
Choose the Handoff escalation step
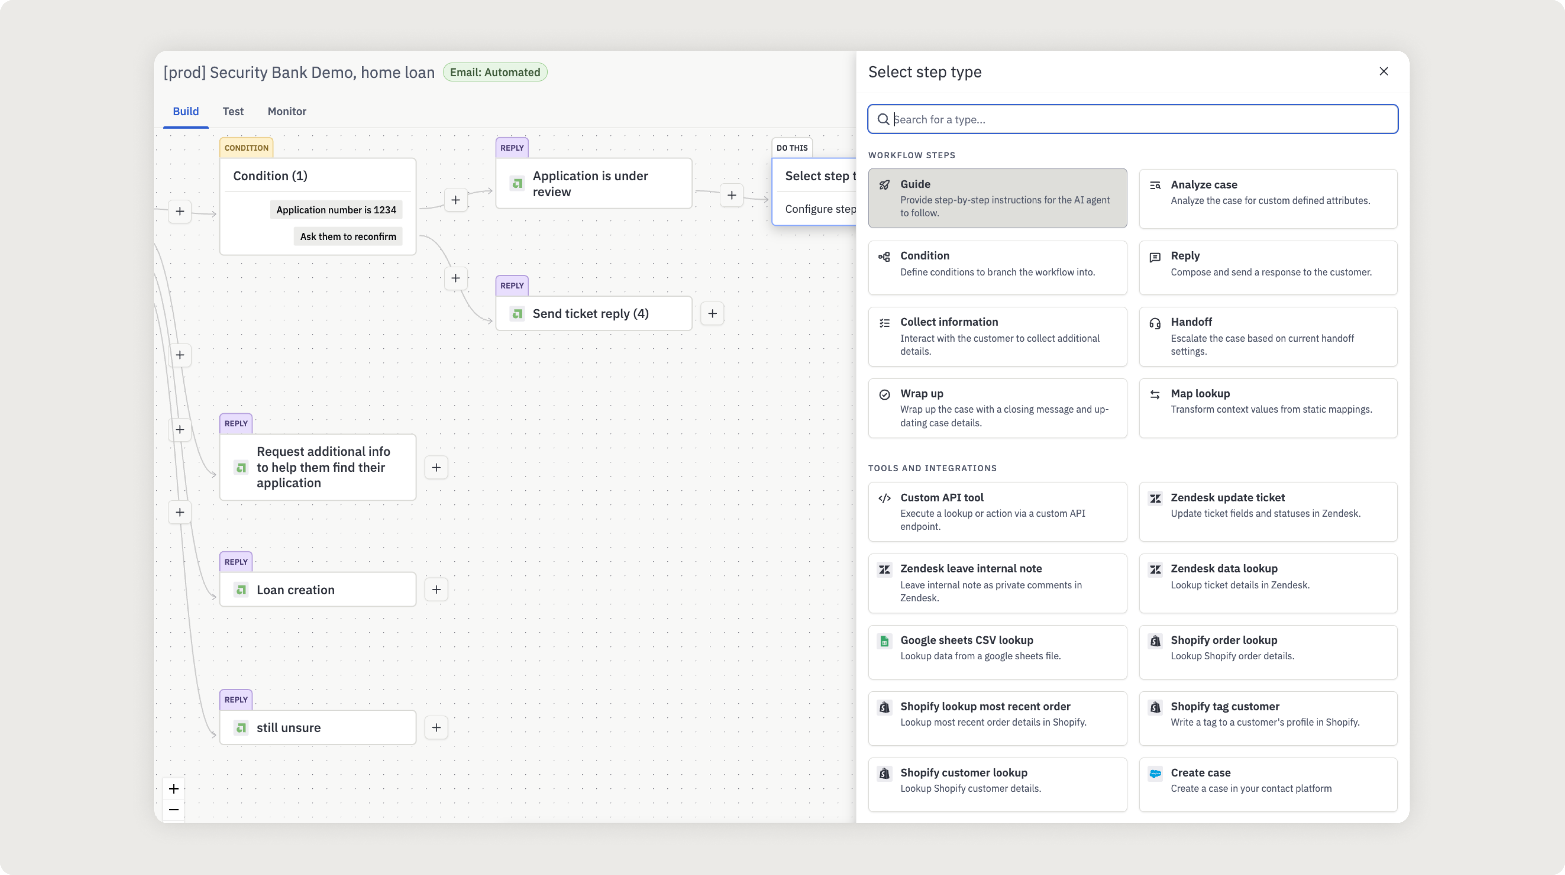coord(1267,336)
